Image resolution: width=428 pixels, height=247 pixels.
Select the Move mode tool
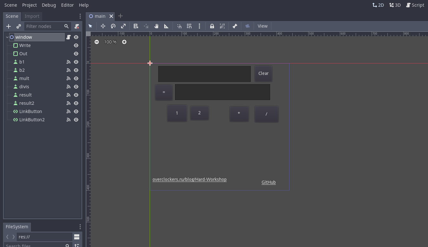click(x=103, y=26)
